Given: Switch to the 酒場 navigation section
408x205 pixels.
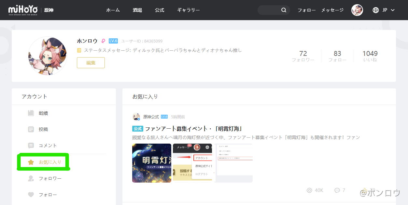Looking at the screenshot, I should pyautogui.click(x=137, y=10).
